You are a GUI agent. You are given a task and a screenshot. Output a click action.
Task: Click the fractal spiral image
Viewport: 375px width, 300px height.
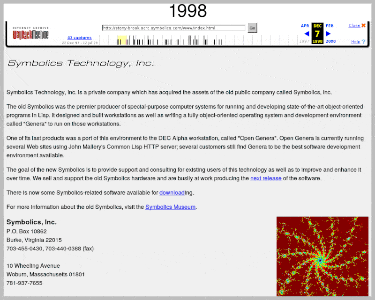(x=322, y=256)
